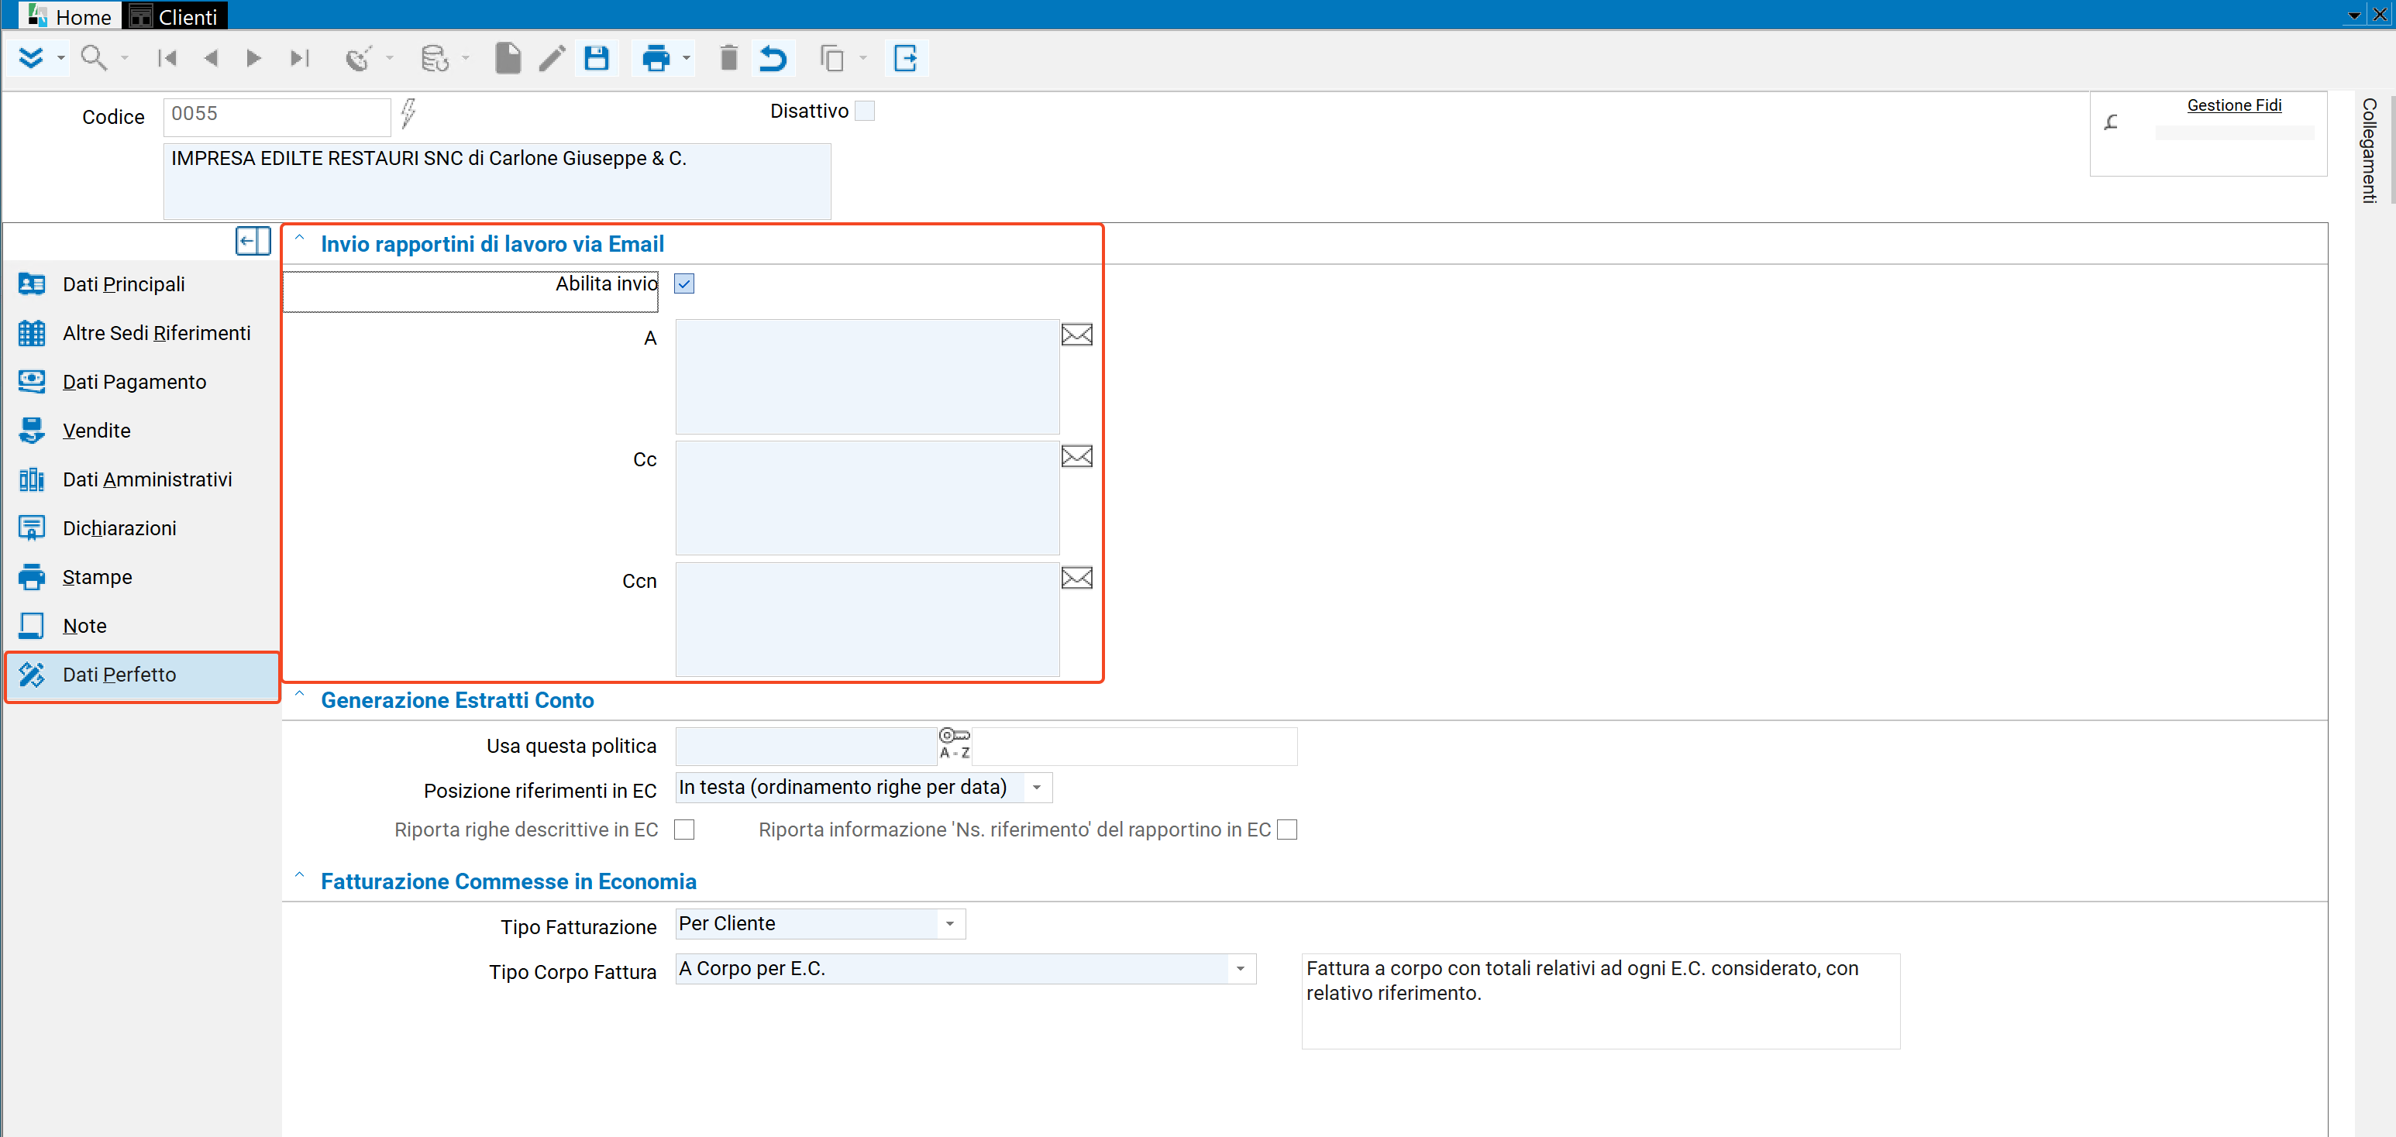Go to the first record
2396x1137 pixels.
(167, 59)
